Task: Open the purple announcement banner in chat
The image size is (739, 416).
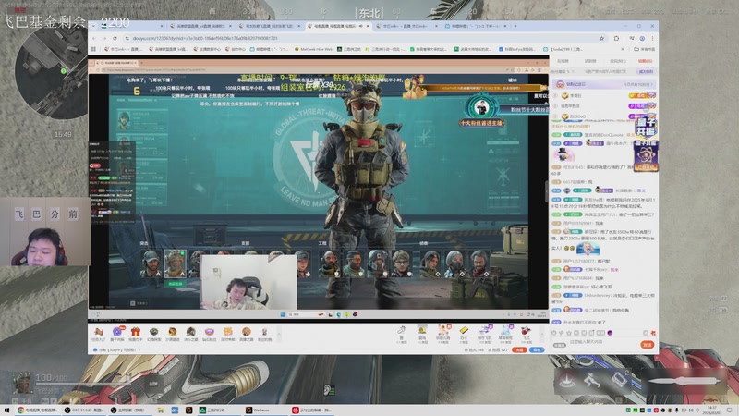Action: point(603,84)
